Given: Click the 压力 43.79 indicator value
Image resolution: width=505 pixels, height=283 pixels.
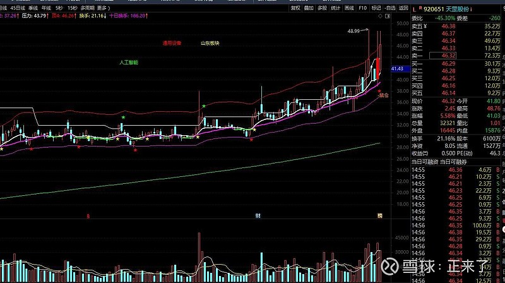Looking at the screenshot, I should click(35, 15).
